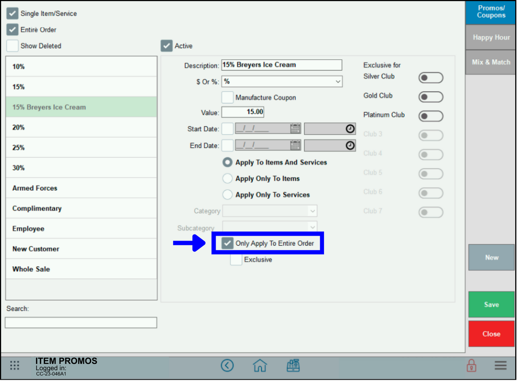517x381 pixels.
Task: Toggle Gold Club exclusive switch
Action: point(431,97)
